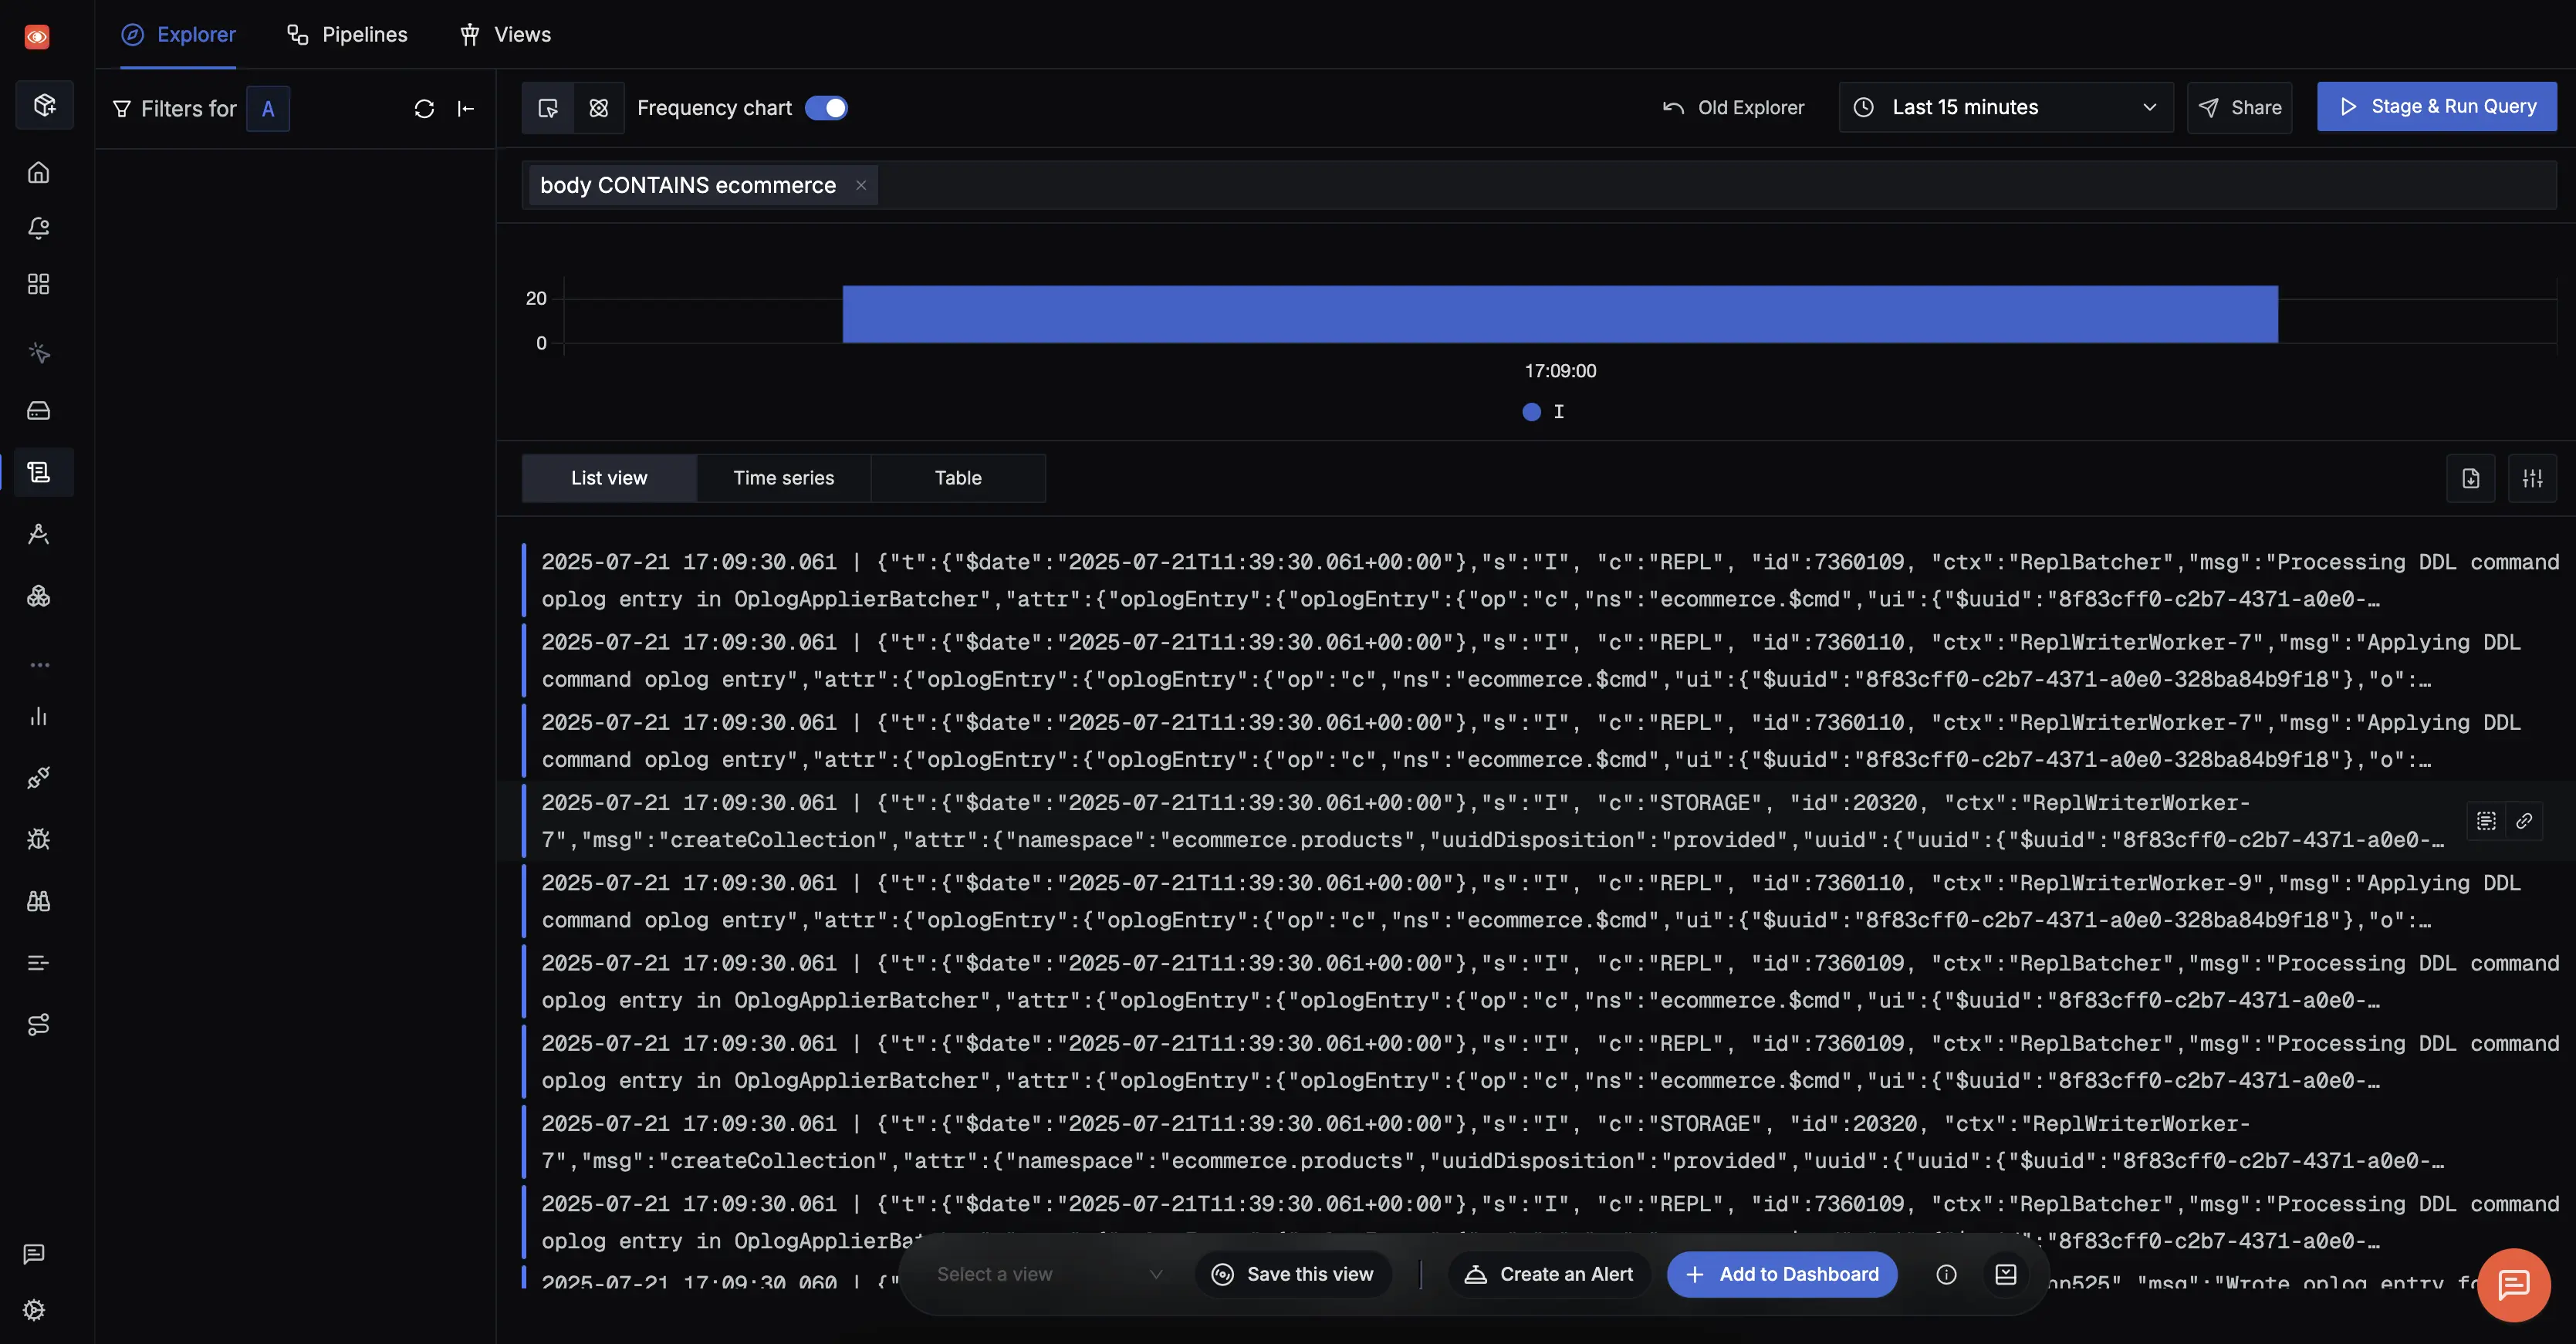Viewport: 2576px width, 1344px height.
Task: Click Stage & Run Query button
Action: [2436, 106]
